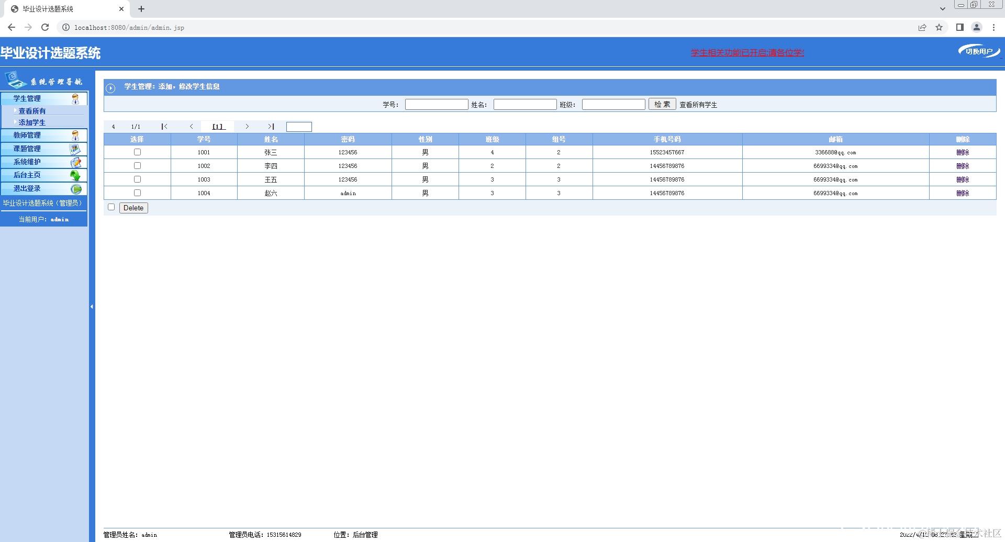Open Chrome three-dot menu
This screenshot has height=542, width=1005.
993,27
